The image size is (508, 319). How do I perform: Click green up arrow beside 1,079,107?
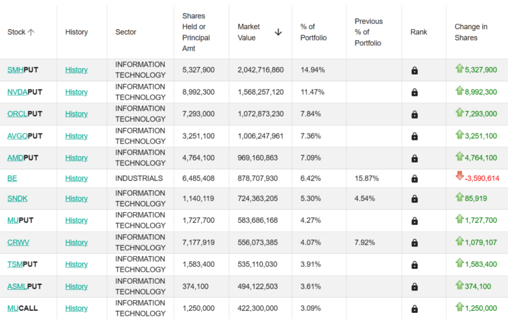(x=459, y=240)
